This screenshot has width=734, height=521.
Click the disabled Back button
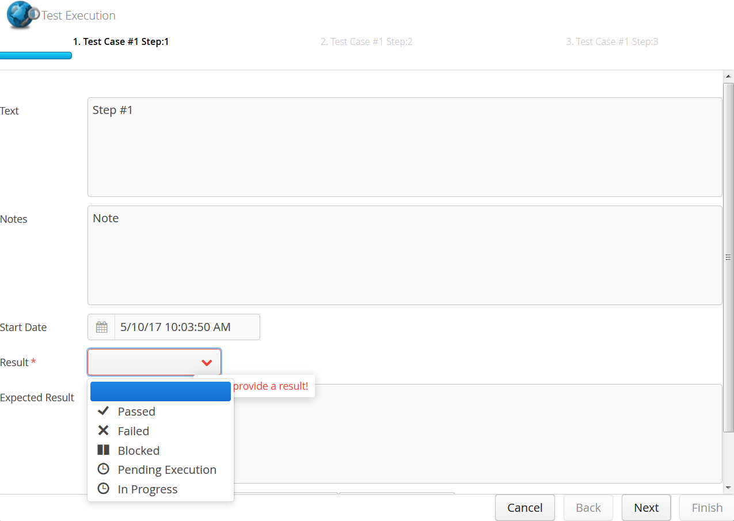coord(588,507)
